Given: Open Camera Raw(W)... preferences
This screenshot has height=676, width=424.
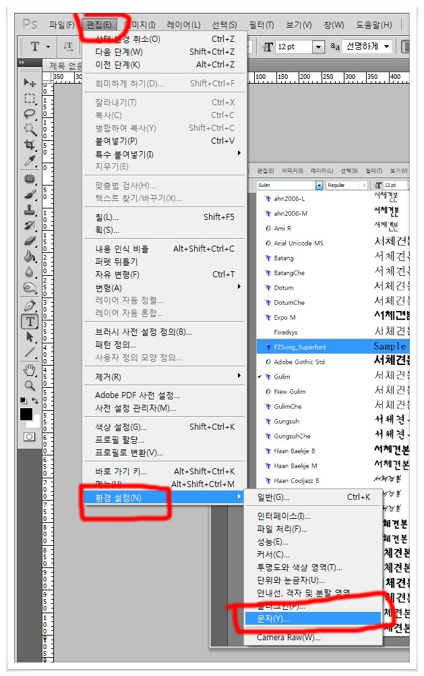Looking at the screenshot, I should 313,637.
